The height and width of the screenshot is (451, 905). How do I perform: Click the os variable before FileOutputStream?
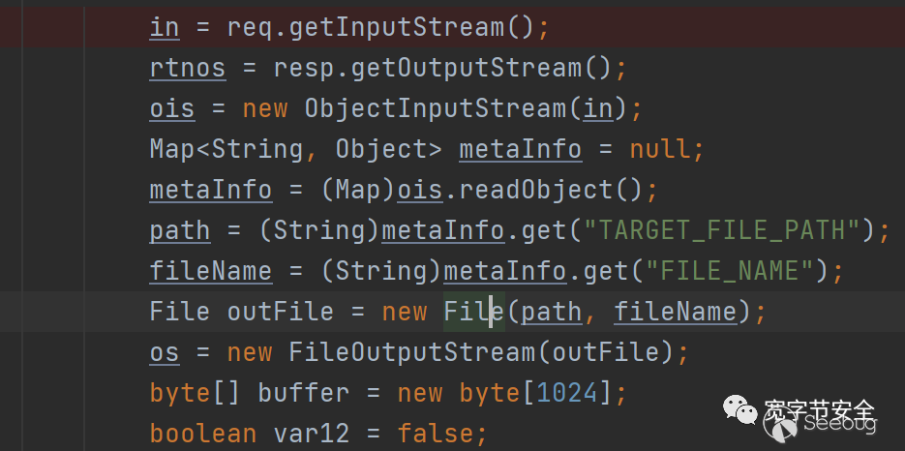pos(165,352)
